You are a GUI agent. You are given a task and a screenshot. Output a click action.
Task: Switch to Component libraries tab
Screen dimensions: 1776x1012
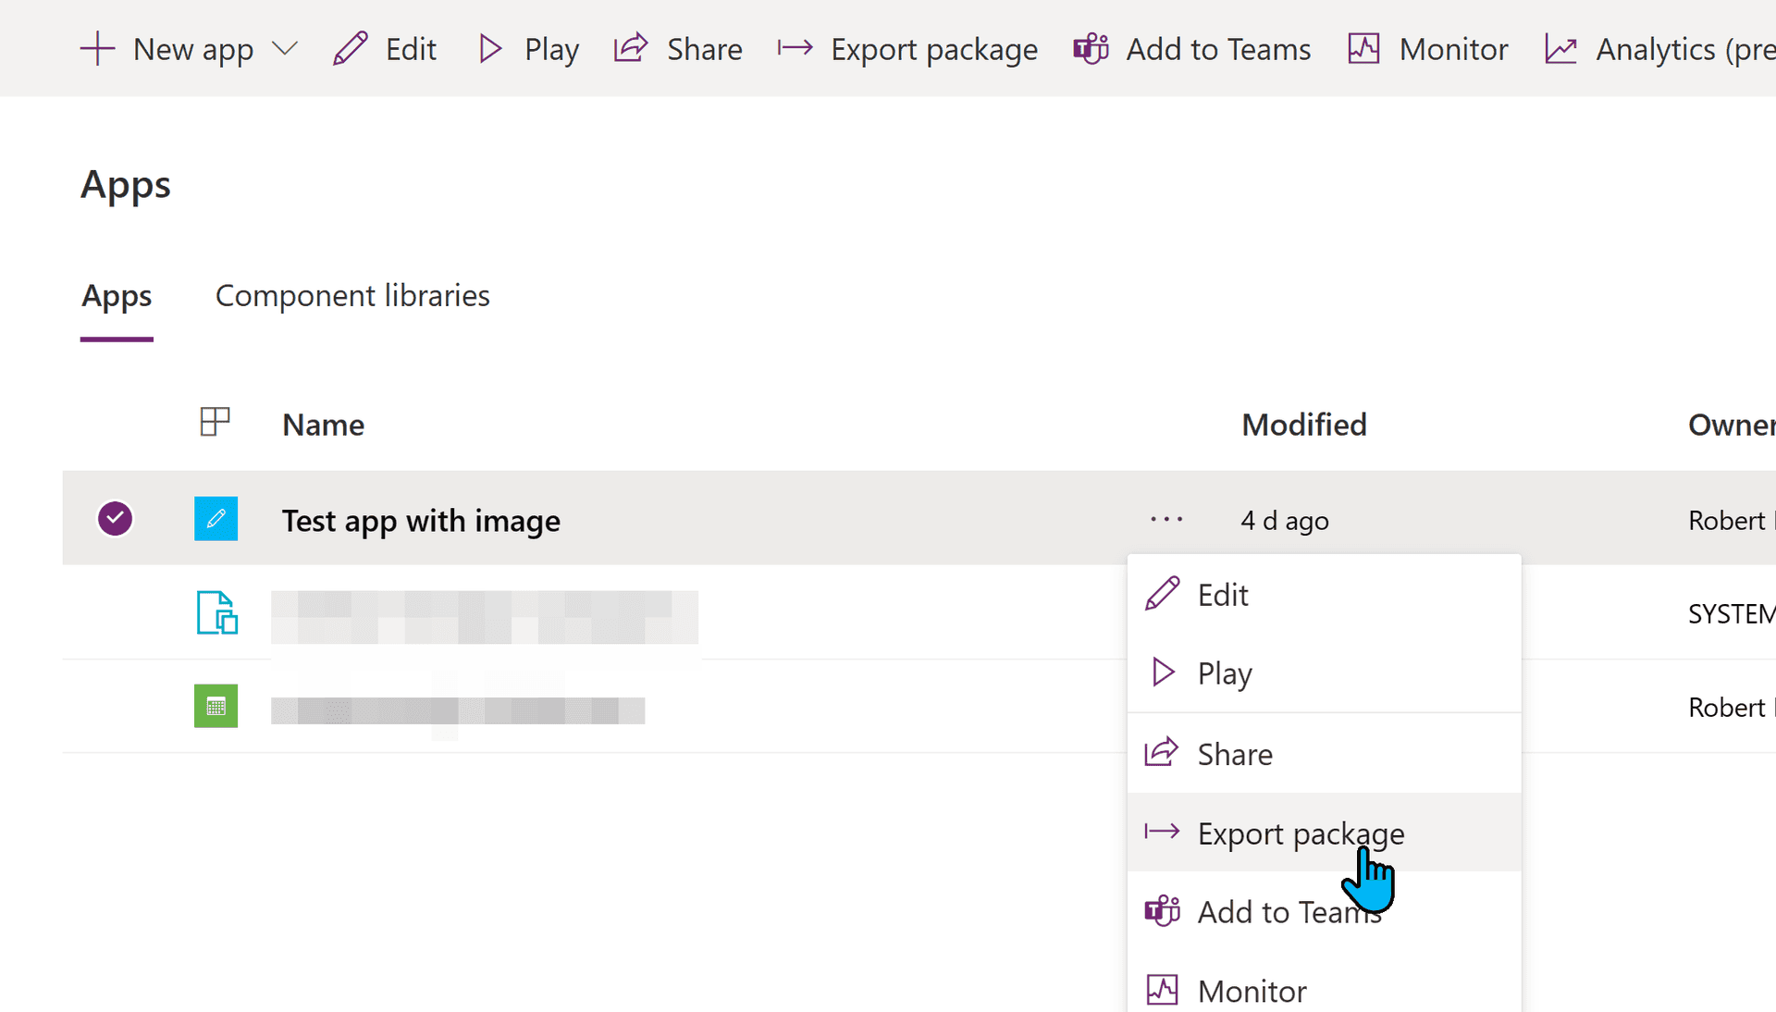click(x=352, y=296)
